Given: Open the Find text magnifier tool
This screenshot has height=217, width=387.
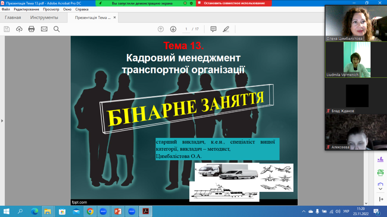Looking at the screenshot, I should pos(57,29).
